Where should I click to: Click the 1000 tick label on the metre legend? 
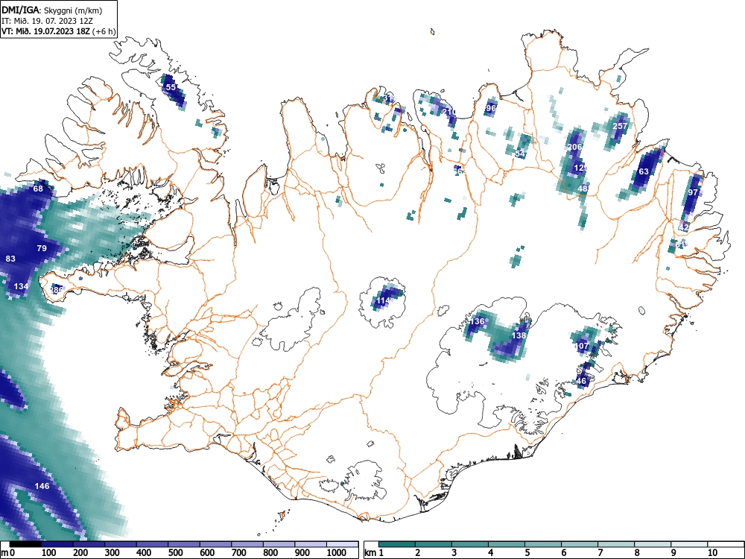coord(337,553)
